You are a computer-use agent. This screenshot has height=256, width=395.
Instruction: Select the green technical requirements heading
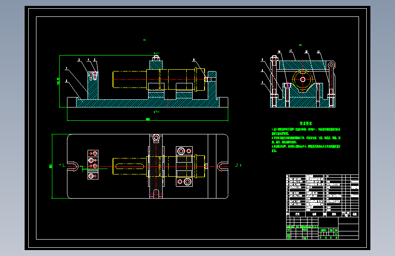306,123
